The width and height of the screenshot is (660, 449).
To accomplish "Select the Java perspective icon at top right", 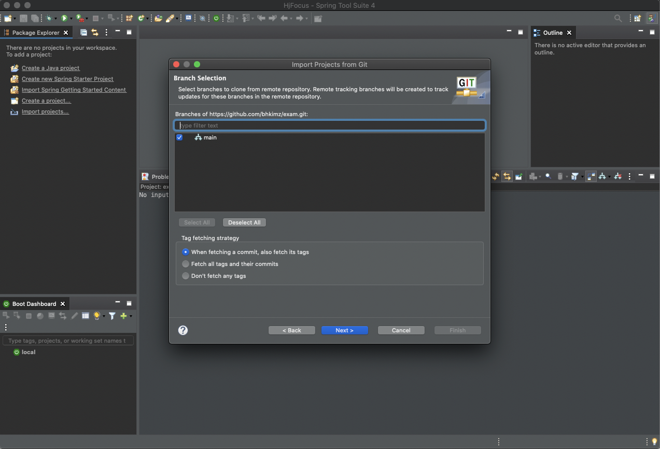I will [652, 18].
